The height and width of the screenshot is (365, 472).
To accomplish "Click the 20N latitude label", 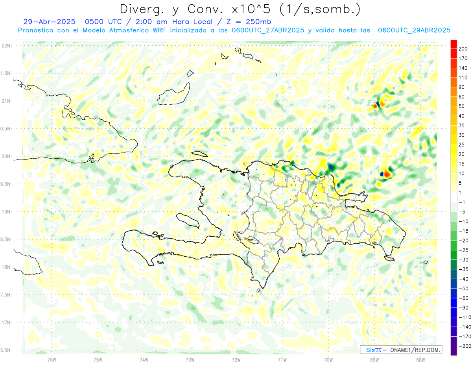I will (x=6, y=156).
